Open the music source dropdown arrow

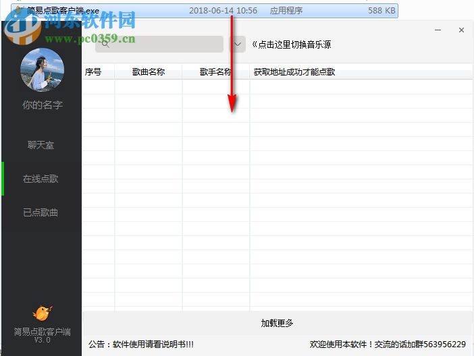coord(238,44)
